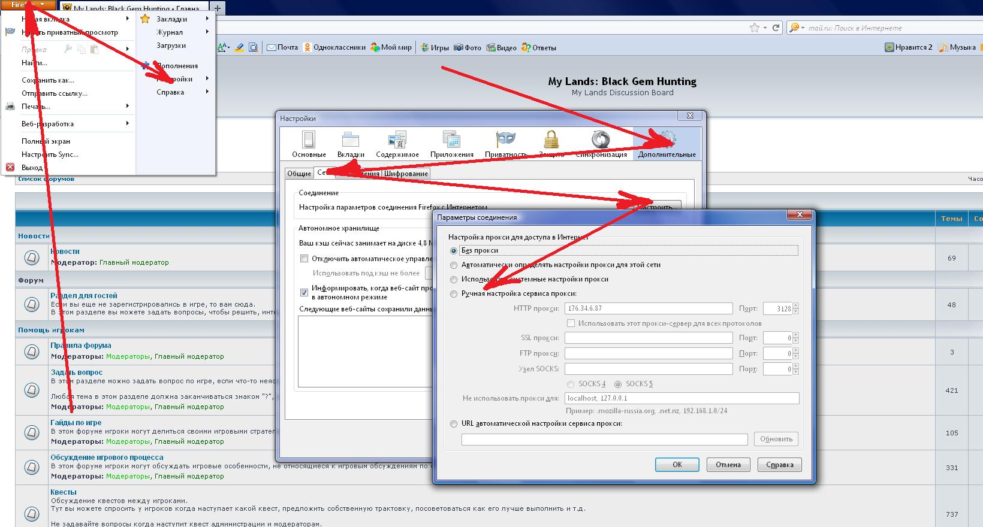Select the Без прокси radio button
983x527 pixels.
[454, 250]
